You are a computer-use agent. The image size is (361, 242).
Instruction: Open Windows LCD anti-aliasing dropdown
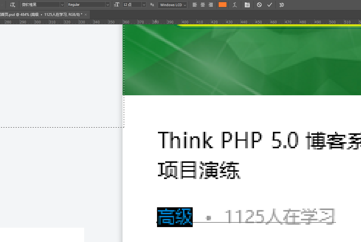click(x=172, y=5)
